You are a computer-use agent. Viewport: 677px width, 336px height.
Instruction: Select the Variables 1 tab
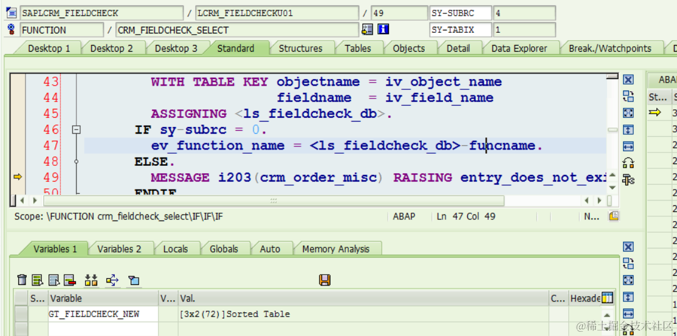point(55,249)
